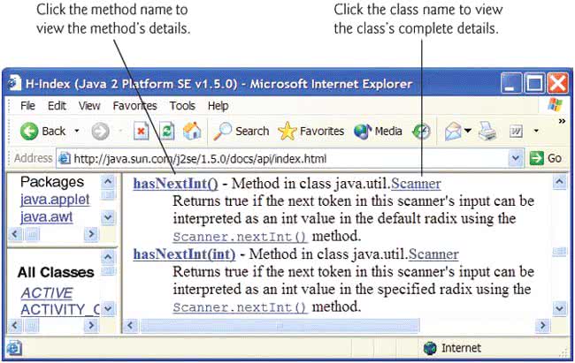Viewport: 575px width, 363px height.
Task: Open Scanner class link beside hasNextInt()
Action: 416,184
